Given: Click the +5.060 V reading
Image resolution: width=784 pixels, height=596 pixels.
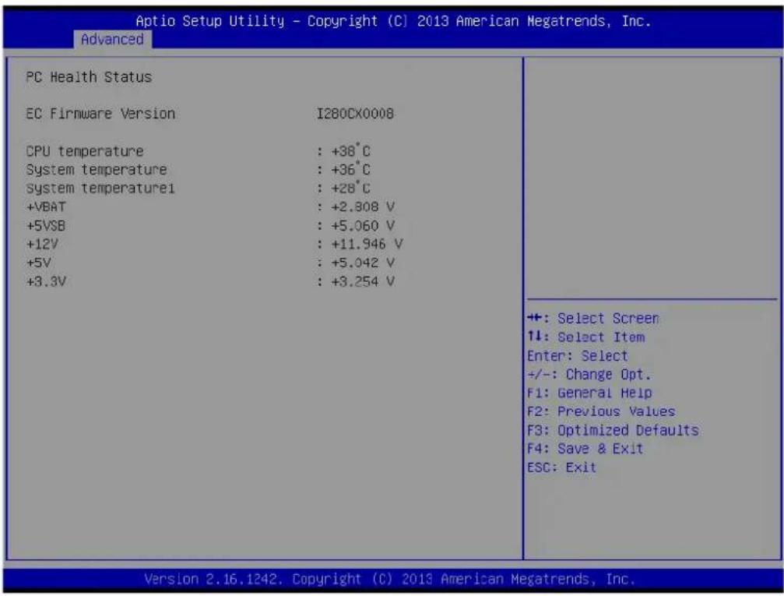Looking at the screenshot, I should click(x=363, y=226).
